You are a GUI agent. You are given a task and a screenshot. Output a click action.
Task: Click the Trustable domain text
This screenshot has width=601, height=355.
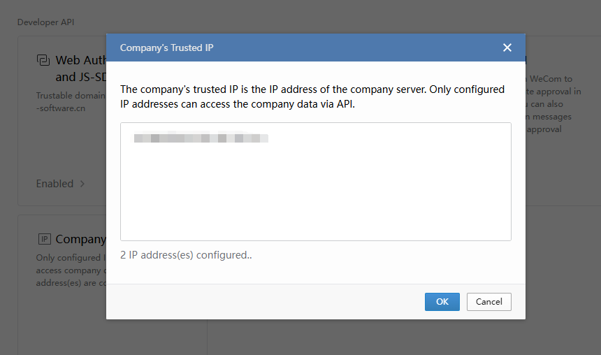pyautogui.click(x=71, y=96)
